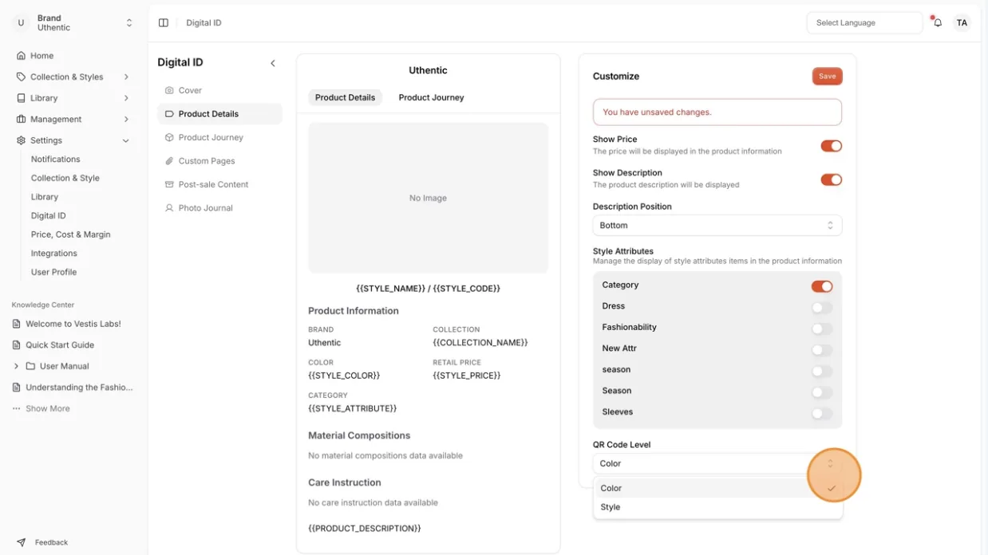The height and width of the screenshot is (555, 988).
Task: Disable the Category attribute toggle
Action: click(x=822, y=286)
